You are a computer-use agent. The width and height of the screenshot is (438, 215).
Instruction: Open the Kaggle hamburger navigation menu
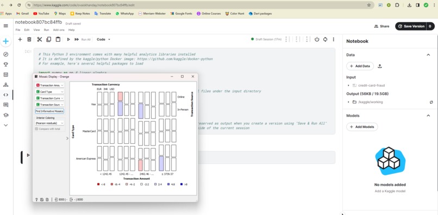click(x=5, y=26)
